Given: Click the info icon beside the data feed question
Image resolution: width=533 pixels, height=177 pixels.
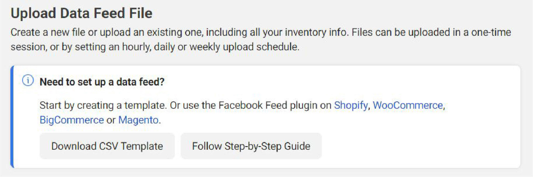Looking at the screenshot, I should point(28,81).
